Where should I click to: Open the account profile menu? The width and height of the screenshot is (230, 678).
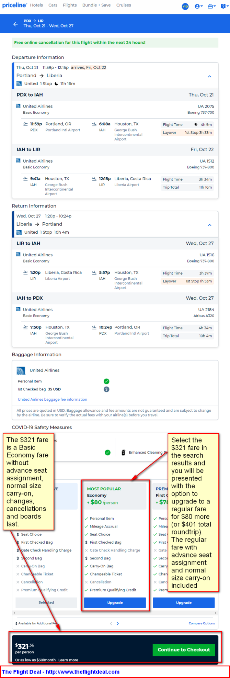tap(198, 6)
